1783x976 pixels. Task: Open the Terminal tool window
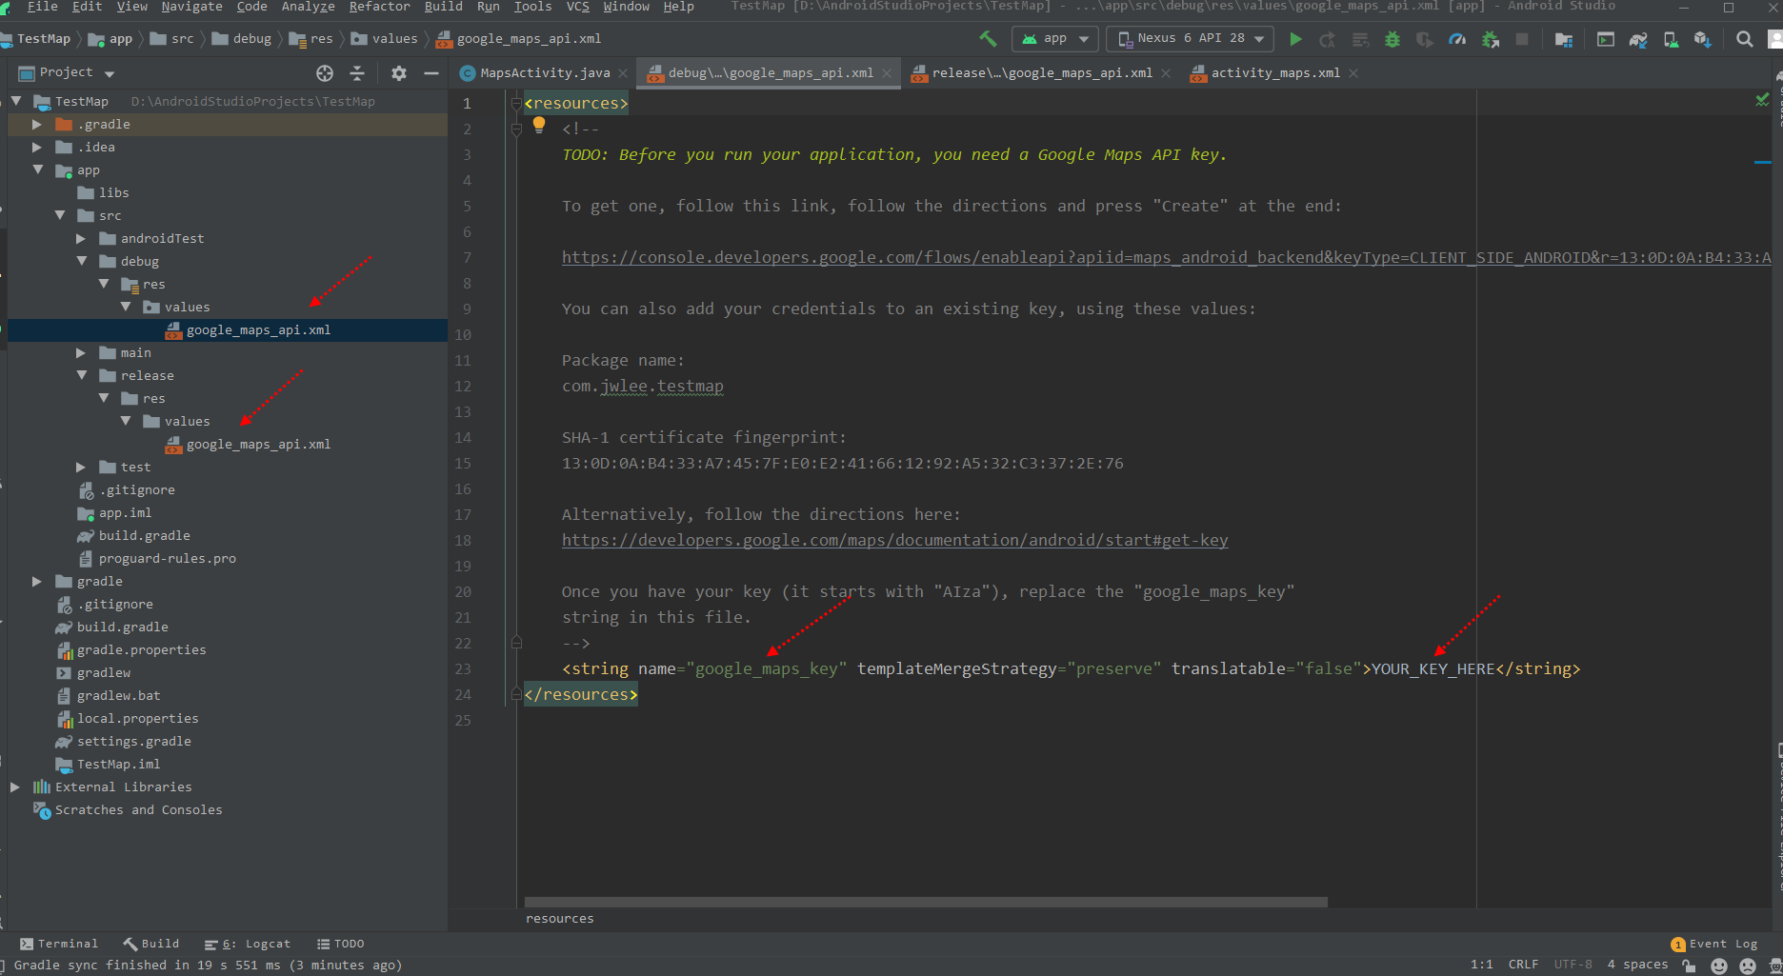(x=59, y=944)
